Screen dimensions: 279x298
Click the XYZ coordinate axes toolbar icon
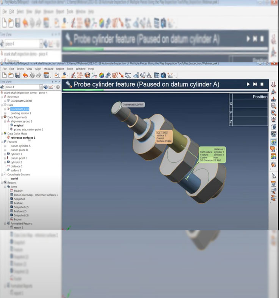94,75
